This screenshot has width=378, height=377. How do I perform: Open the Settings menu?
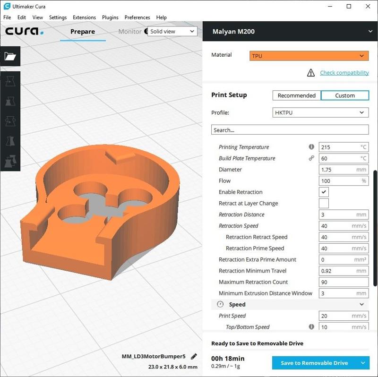[58, 17]
